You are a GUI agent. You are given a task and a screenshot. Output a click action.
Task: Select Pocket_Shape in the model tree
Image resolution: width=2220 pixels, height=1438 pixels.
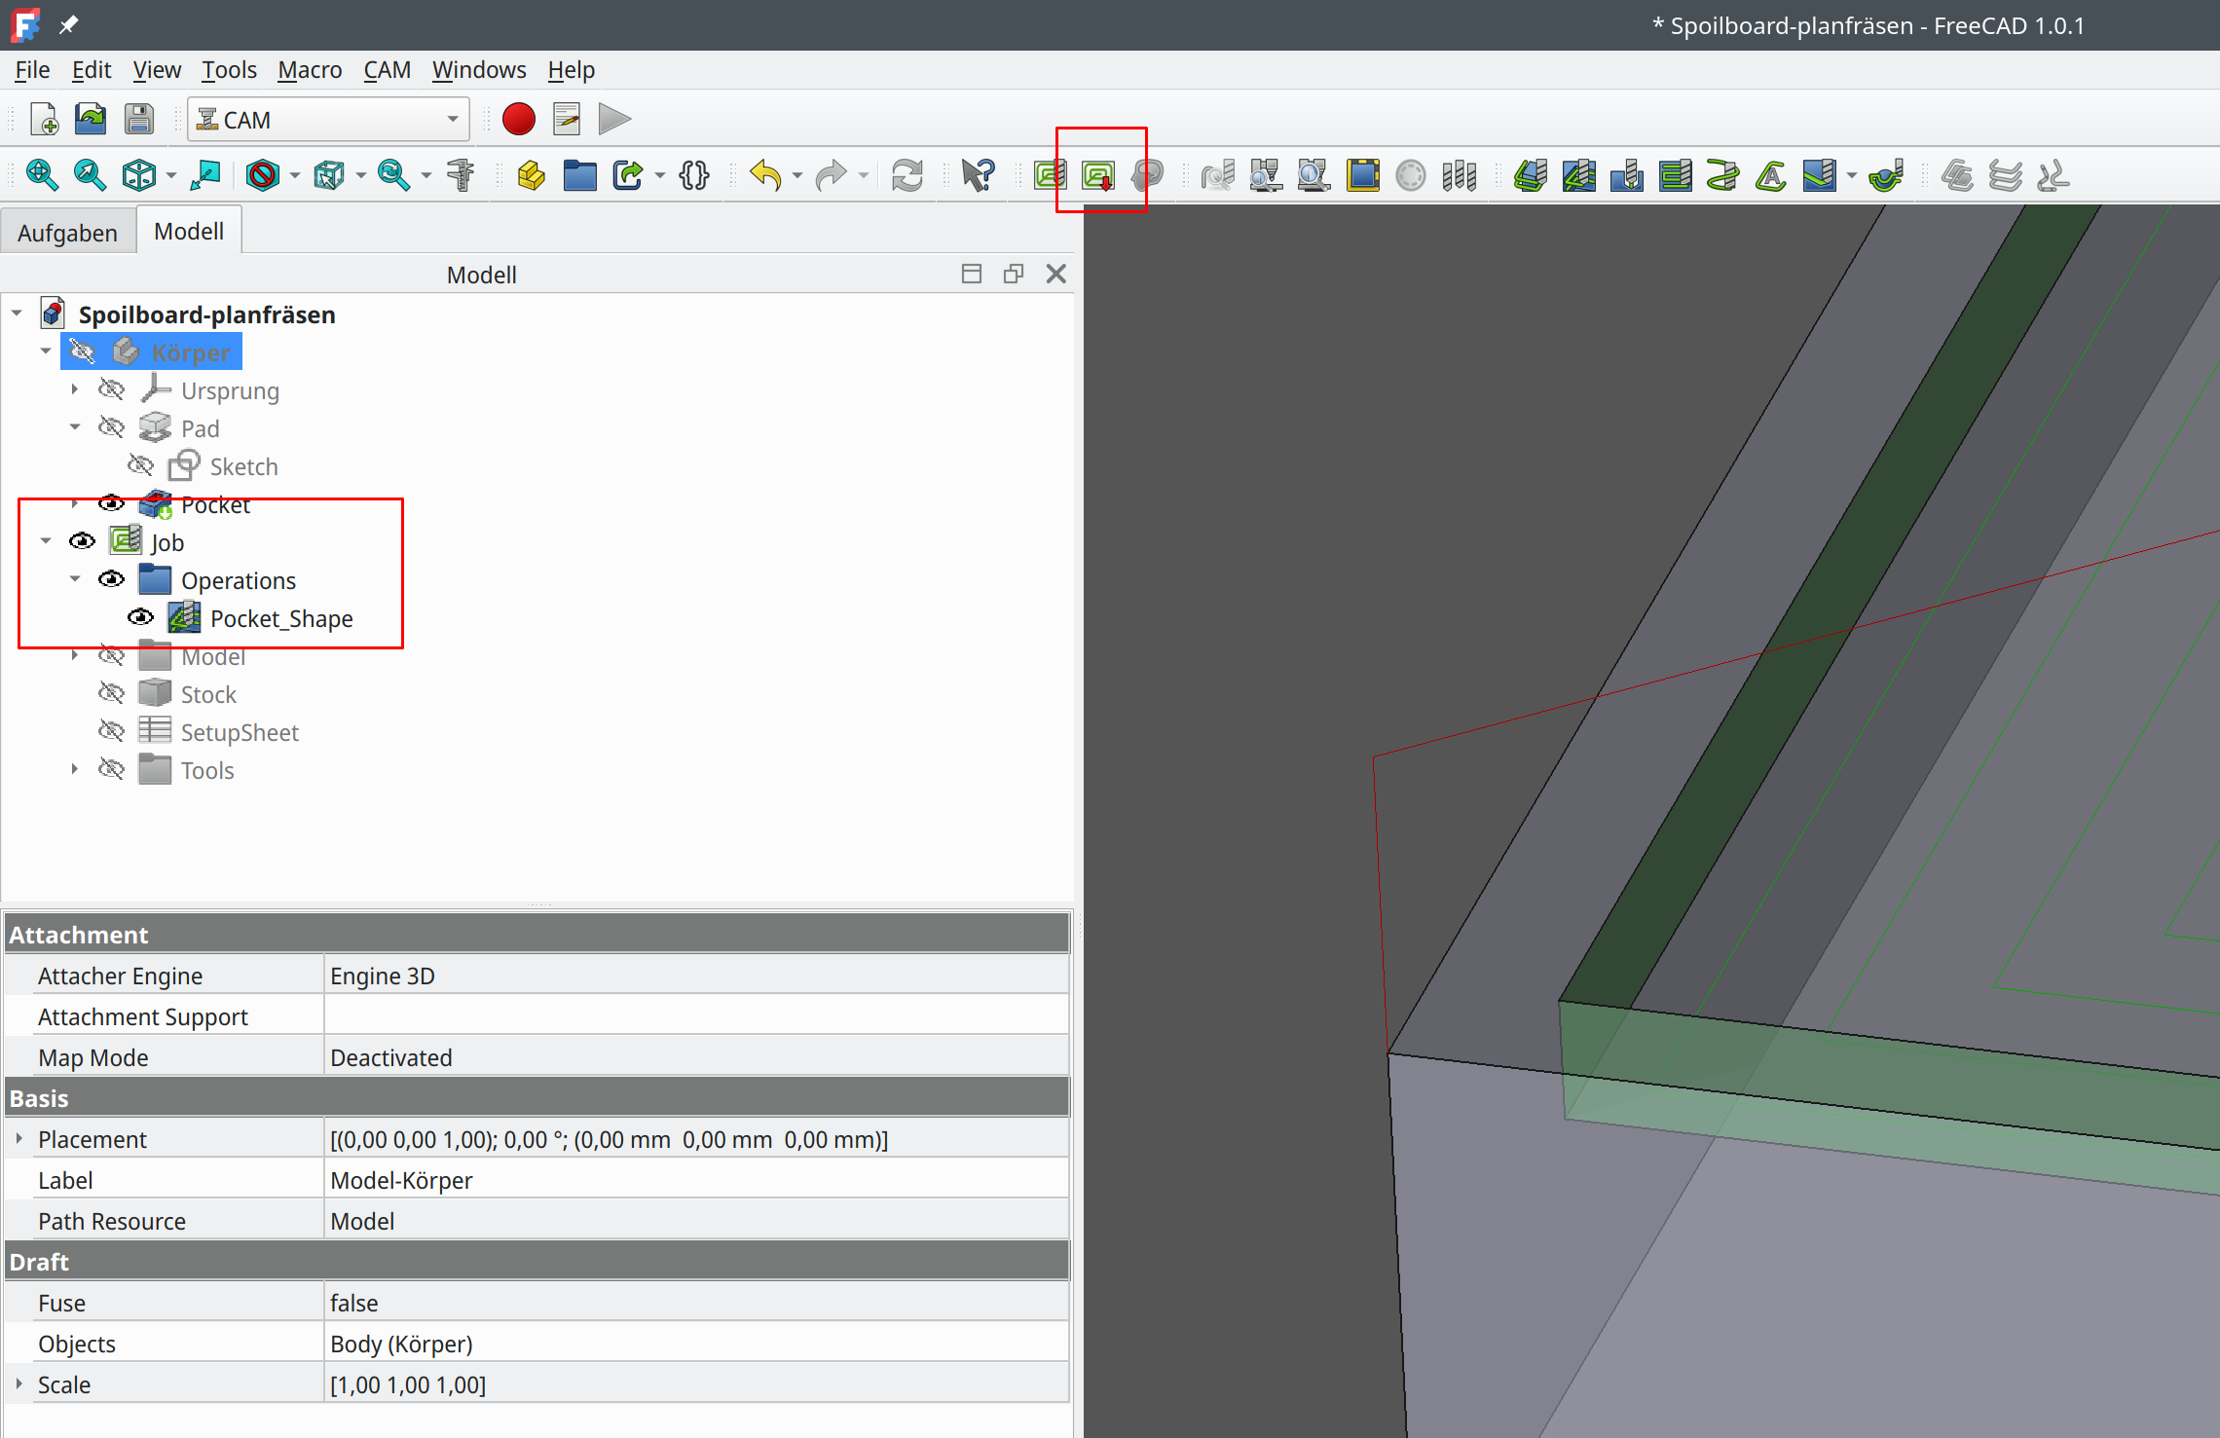(281, 619)
